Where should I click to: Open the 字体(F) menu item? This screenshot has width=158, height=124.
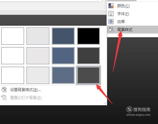coord(132,14)
